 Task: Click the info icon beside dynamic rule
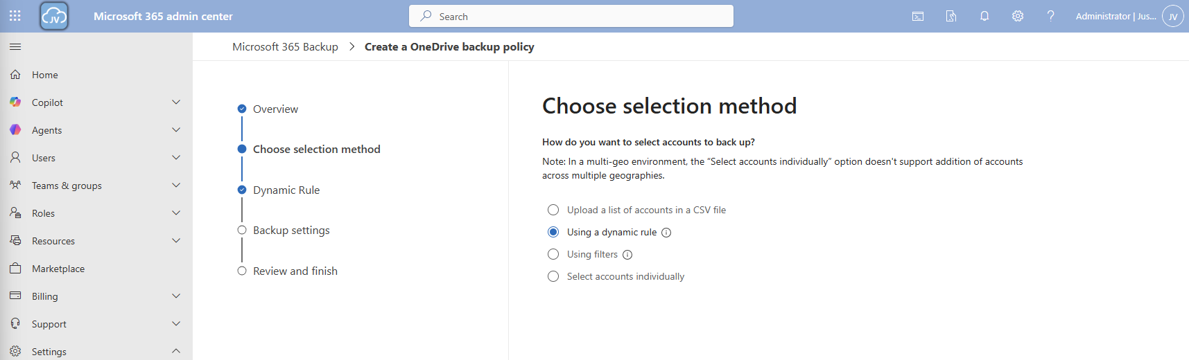tap(666, 233)
